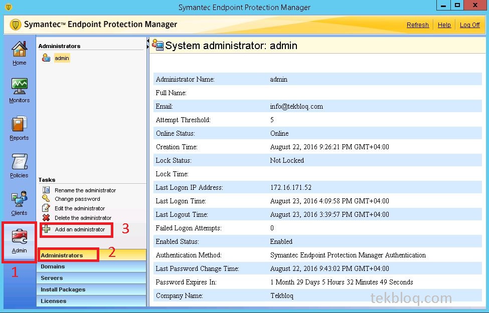This screenshot has height=313, width=489.
Task: Click the Authentication Method value
Action: [348, 255]
